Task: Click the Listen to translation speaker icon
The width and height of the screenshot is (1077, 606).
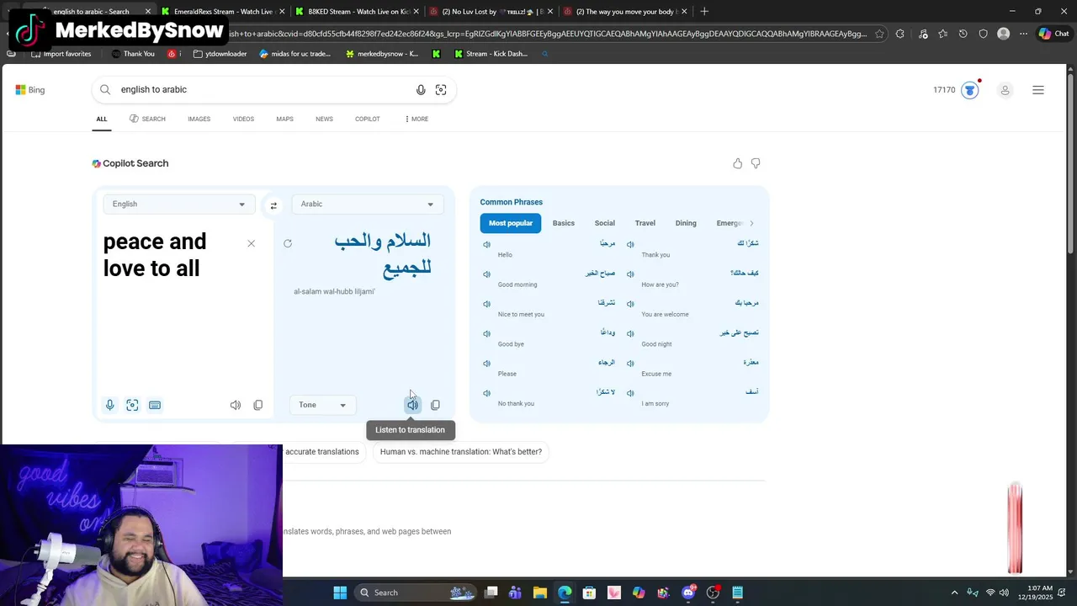Action: pyautogui.click(x=412, y=405)
